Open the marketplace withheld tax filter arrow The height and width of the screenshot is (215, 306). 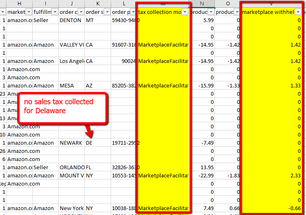(x=298, y=12)
